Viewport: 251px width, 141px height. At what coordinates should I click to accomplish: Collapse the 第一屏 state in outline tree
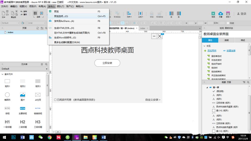point(207,87)
